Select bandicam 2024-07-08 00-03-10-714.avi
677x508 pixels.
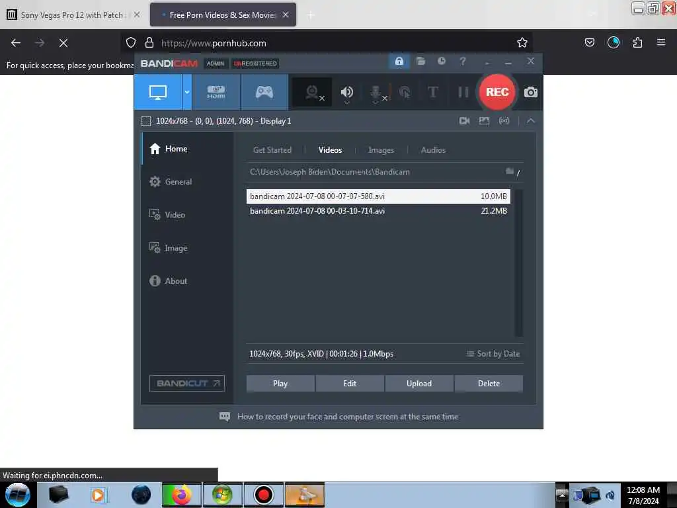[378, 211]
